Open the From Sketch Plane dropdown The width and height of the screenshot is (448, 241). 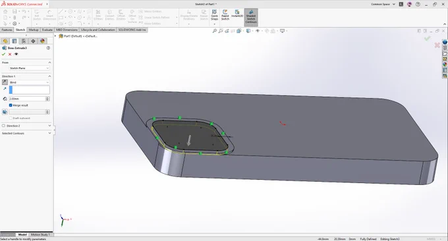coord(29,68)
